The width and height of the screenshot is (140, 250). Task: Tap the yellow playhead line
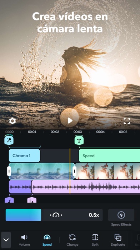pyautogui.click(x=70, y=171)
